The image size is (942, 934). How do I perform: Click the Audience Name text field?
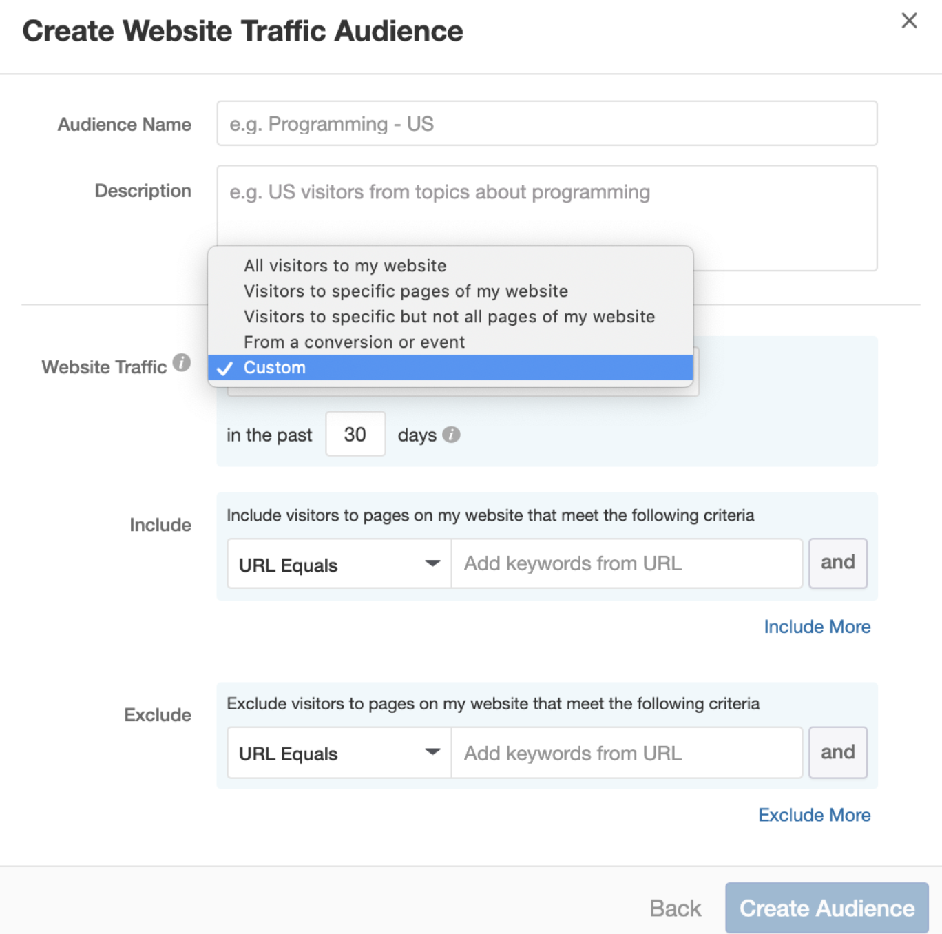tap(547, 124)
